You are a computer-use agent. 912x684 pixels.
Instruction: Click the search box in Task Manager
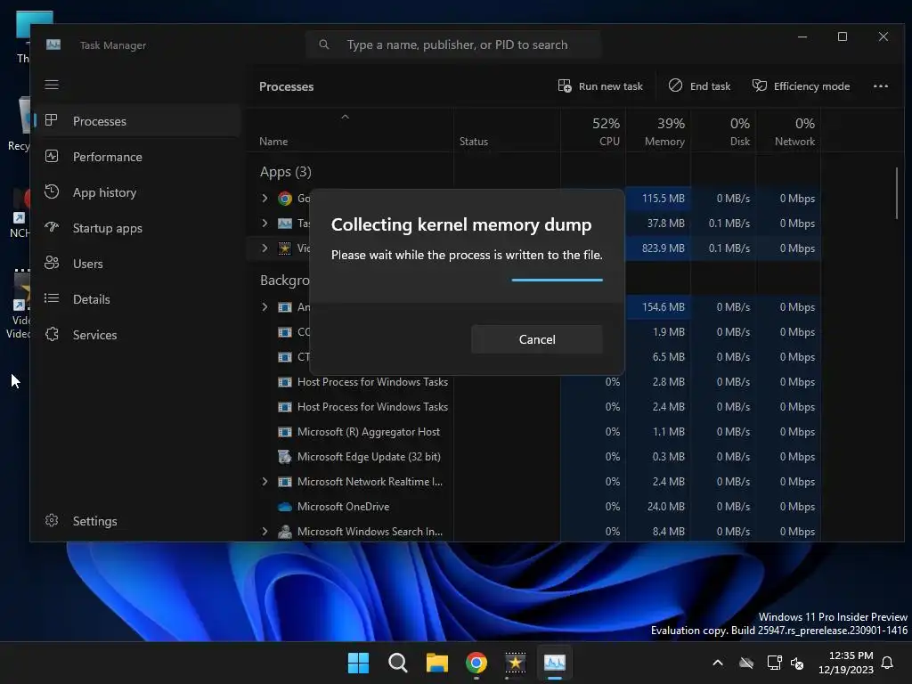[x=453, y=45]
